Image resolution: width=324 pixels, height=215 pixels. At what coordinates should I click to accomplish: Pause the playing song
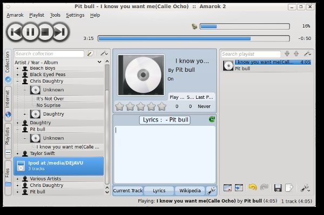tap(30, 32)
